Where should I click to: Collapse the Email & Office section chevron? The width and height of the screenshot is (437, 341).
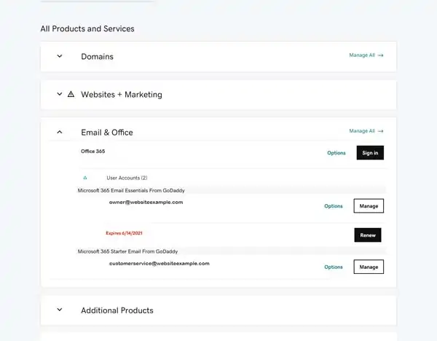click(60, 132)
